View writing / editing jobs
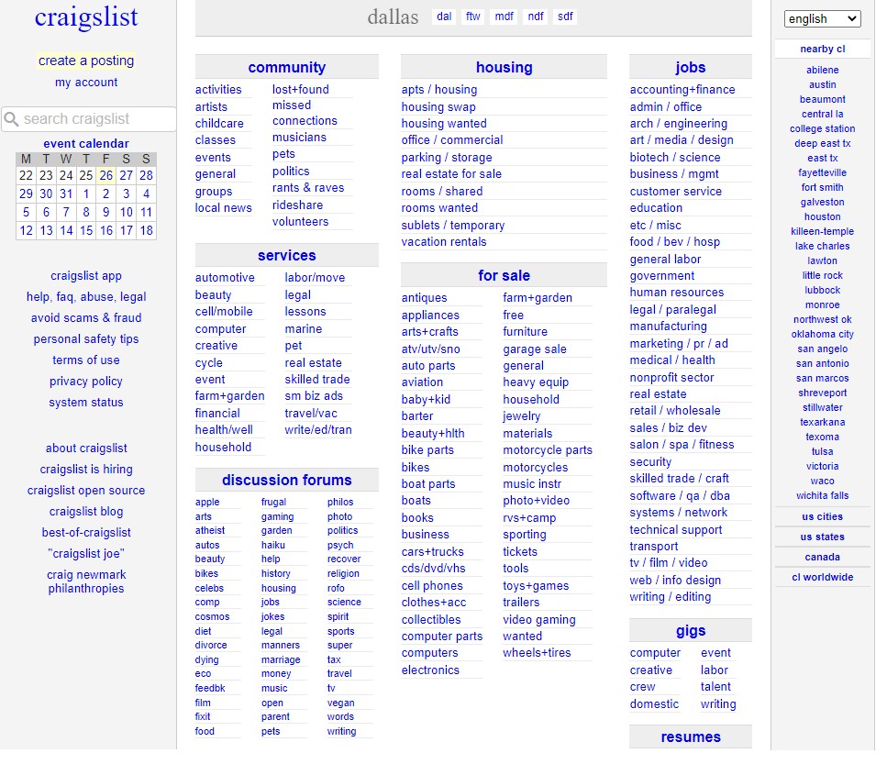This screenshot has width=887, height=764. coord(671,596)
